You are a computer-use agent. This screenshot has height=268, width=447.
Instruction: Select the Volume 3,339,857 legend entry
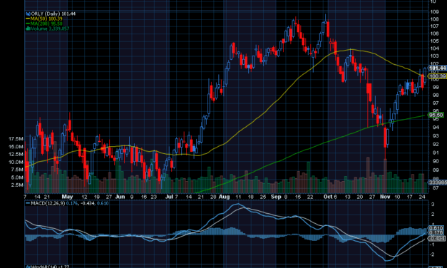click(x=50, y=29)
